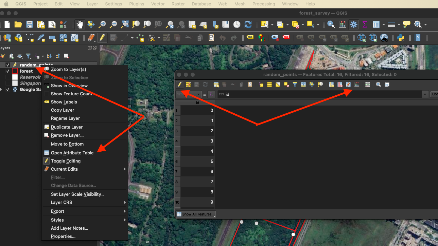The height and width of the screenshot is (246, 438).
Task: Open the Plugins menu
Action: click(x=137, y=4)
